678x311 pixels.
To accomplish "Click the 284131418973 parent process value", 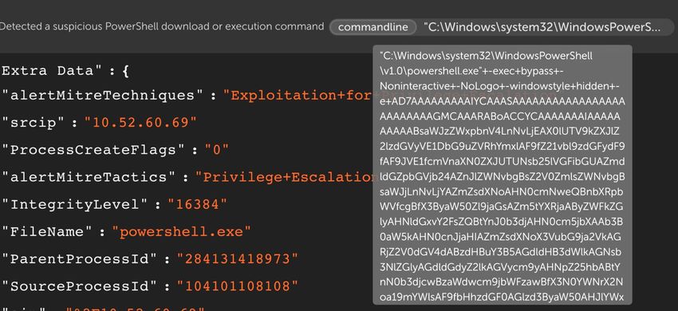I will [238, 258].
